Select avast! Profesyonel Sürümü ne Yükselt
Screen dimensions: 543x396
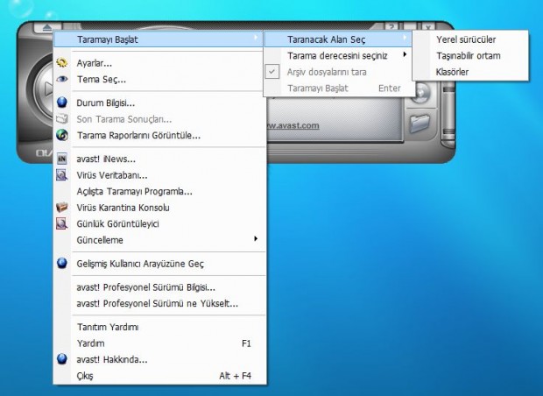point(159,303)
